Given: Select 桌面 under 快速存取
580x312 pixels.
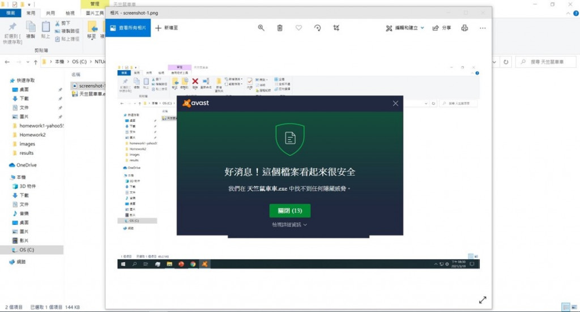Looking at the screenshot, I should pyautogui.click(x=21, y=89).
